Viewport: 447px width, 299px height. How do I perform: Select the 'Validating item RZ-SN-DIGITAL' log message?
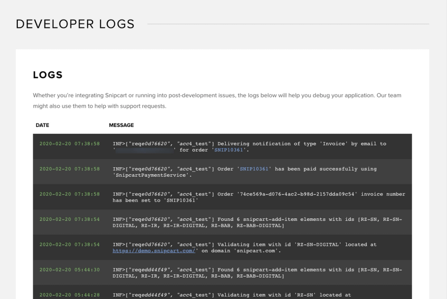tap(244, 245)
